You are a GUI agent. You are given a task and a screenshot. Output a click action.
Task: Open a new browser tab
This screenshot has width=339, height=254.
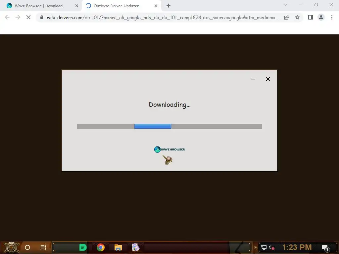[x=169, y=6]
